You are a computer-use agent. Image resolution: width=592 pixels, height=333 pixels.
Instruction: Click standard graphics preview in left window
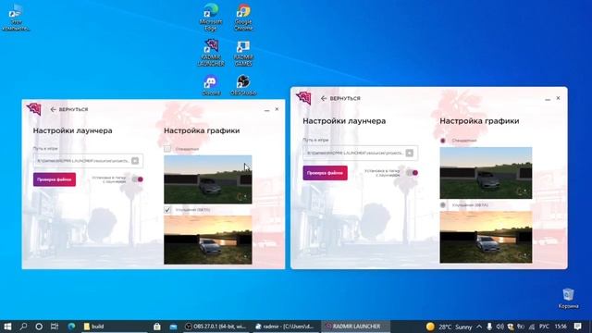coord(207,179)
